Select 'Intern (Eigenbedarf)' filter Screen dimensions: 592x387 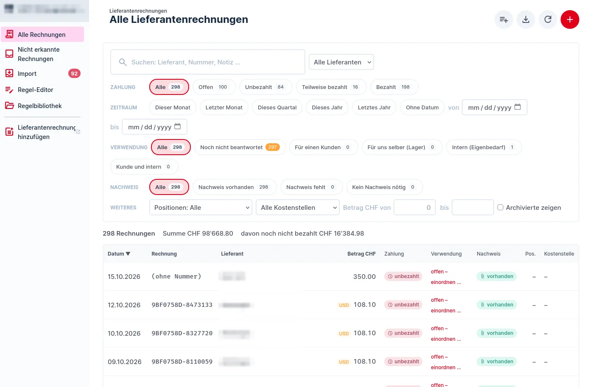click(484, 147)
